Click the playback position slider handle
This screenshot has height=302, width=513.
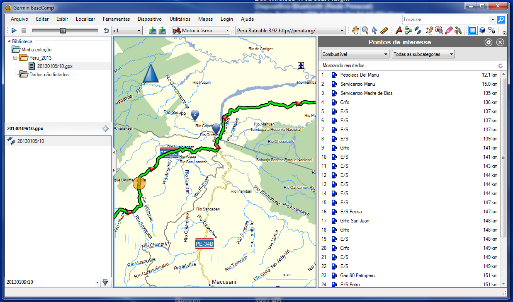(x=63, y=30)
